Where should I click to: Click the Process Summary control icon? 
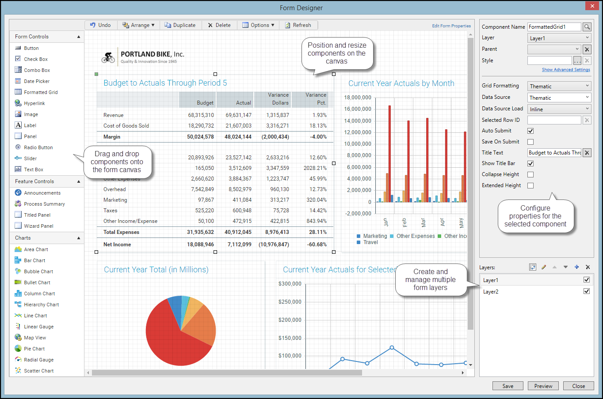18,204
